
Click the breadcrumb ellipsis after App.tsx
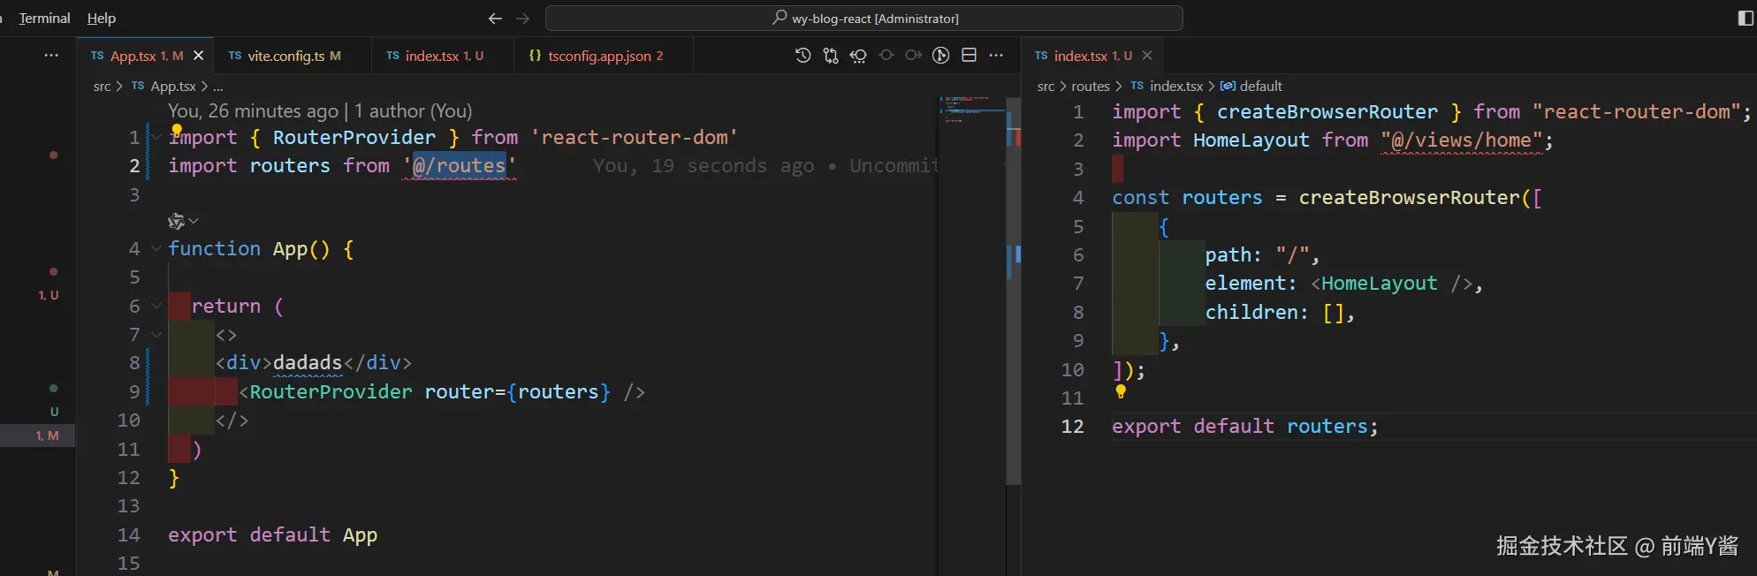pos(218,87)
